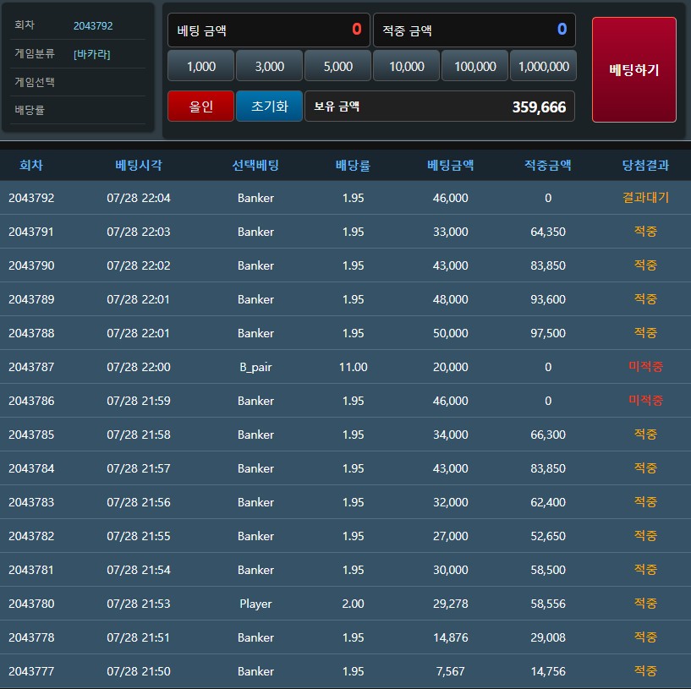Click round number 2043792 in info panel
The width and height of the screenshot is (691, 689).
click(93, 26)
